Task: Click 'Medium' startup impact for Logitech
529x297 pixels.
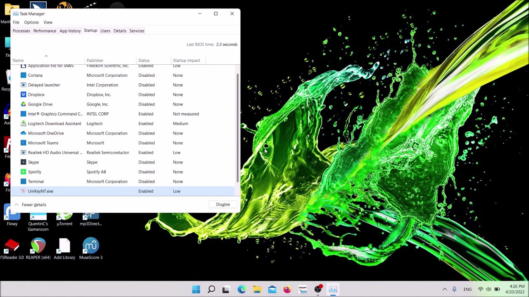Action: tap(181, 123)
